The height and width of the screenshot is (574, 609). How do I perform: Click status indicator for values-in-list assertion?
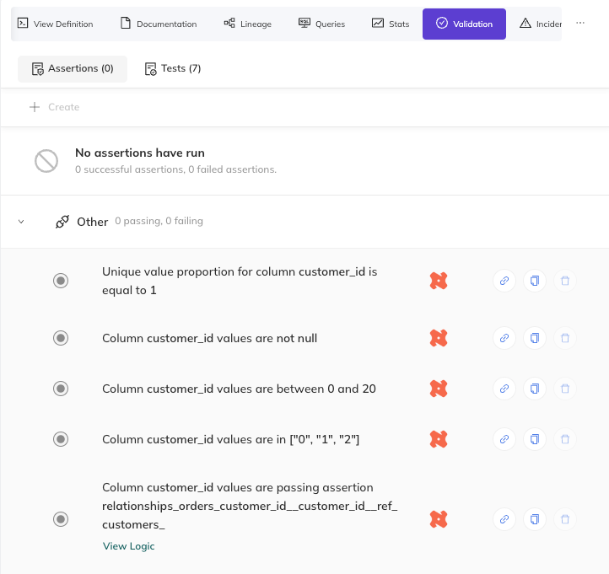pos(61,438)
